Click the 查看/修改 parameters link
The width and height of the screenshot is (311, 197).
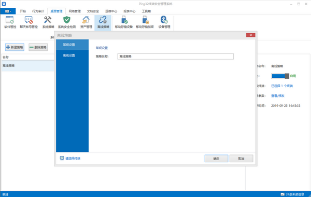(278, 96)
